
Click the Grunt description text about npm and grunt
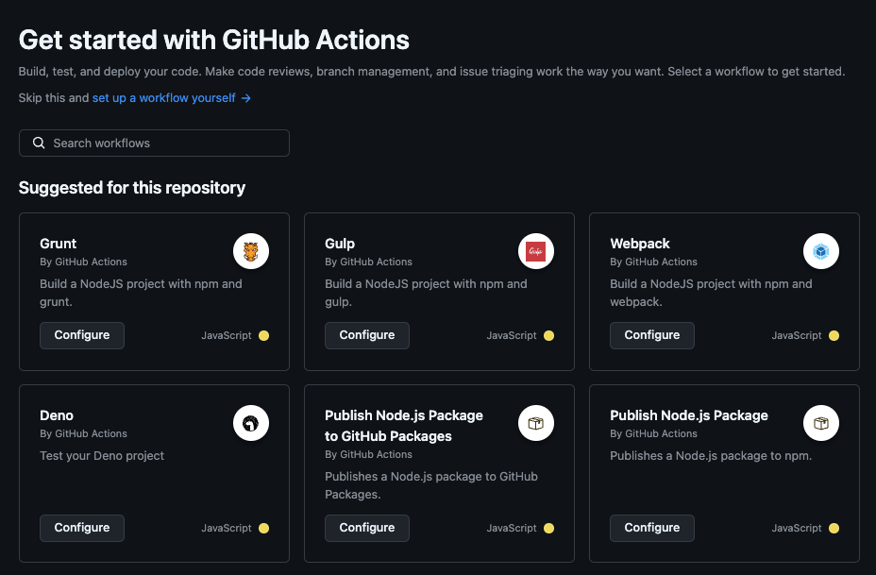(141, 293)
